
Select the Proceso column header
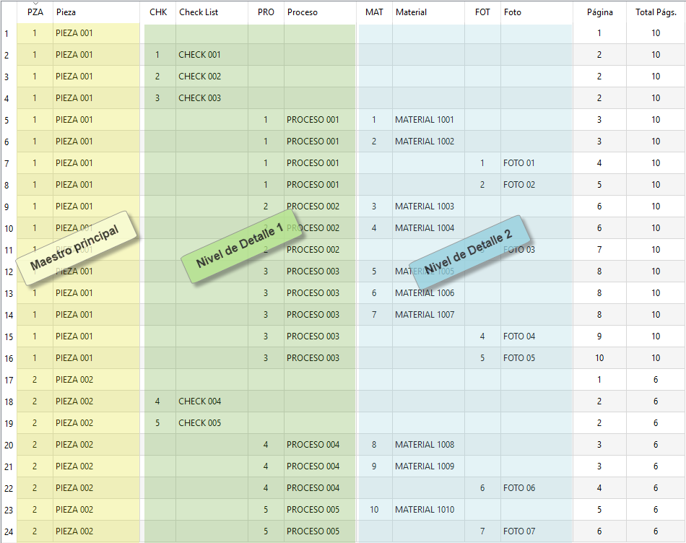302,12
